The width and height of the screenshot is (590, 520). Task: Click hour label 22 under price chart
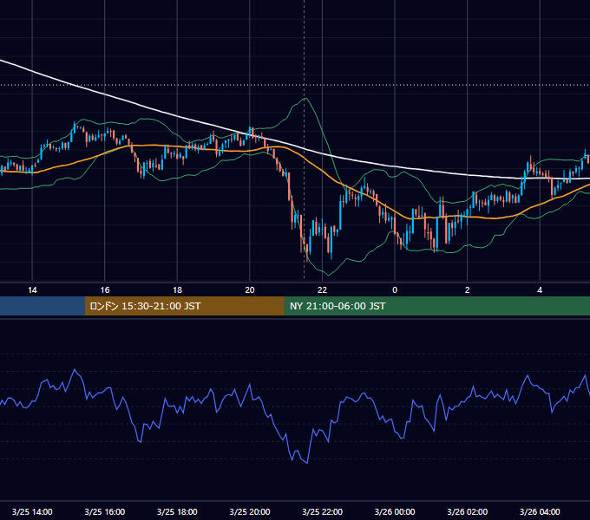click(x=323, y=290)
